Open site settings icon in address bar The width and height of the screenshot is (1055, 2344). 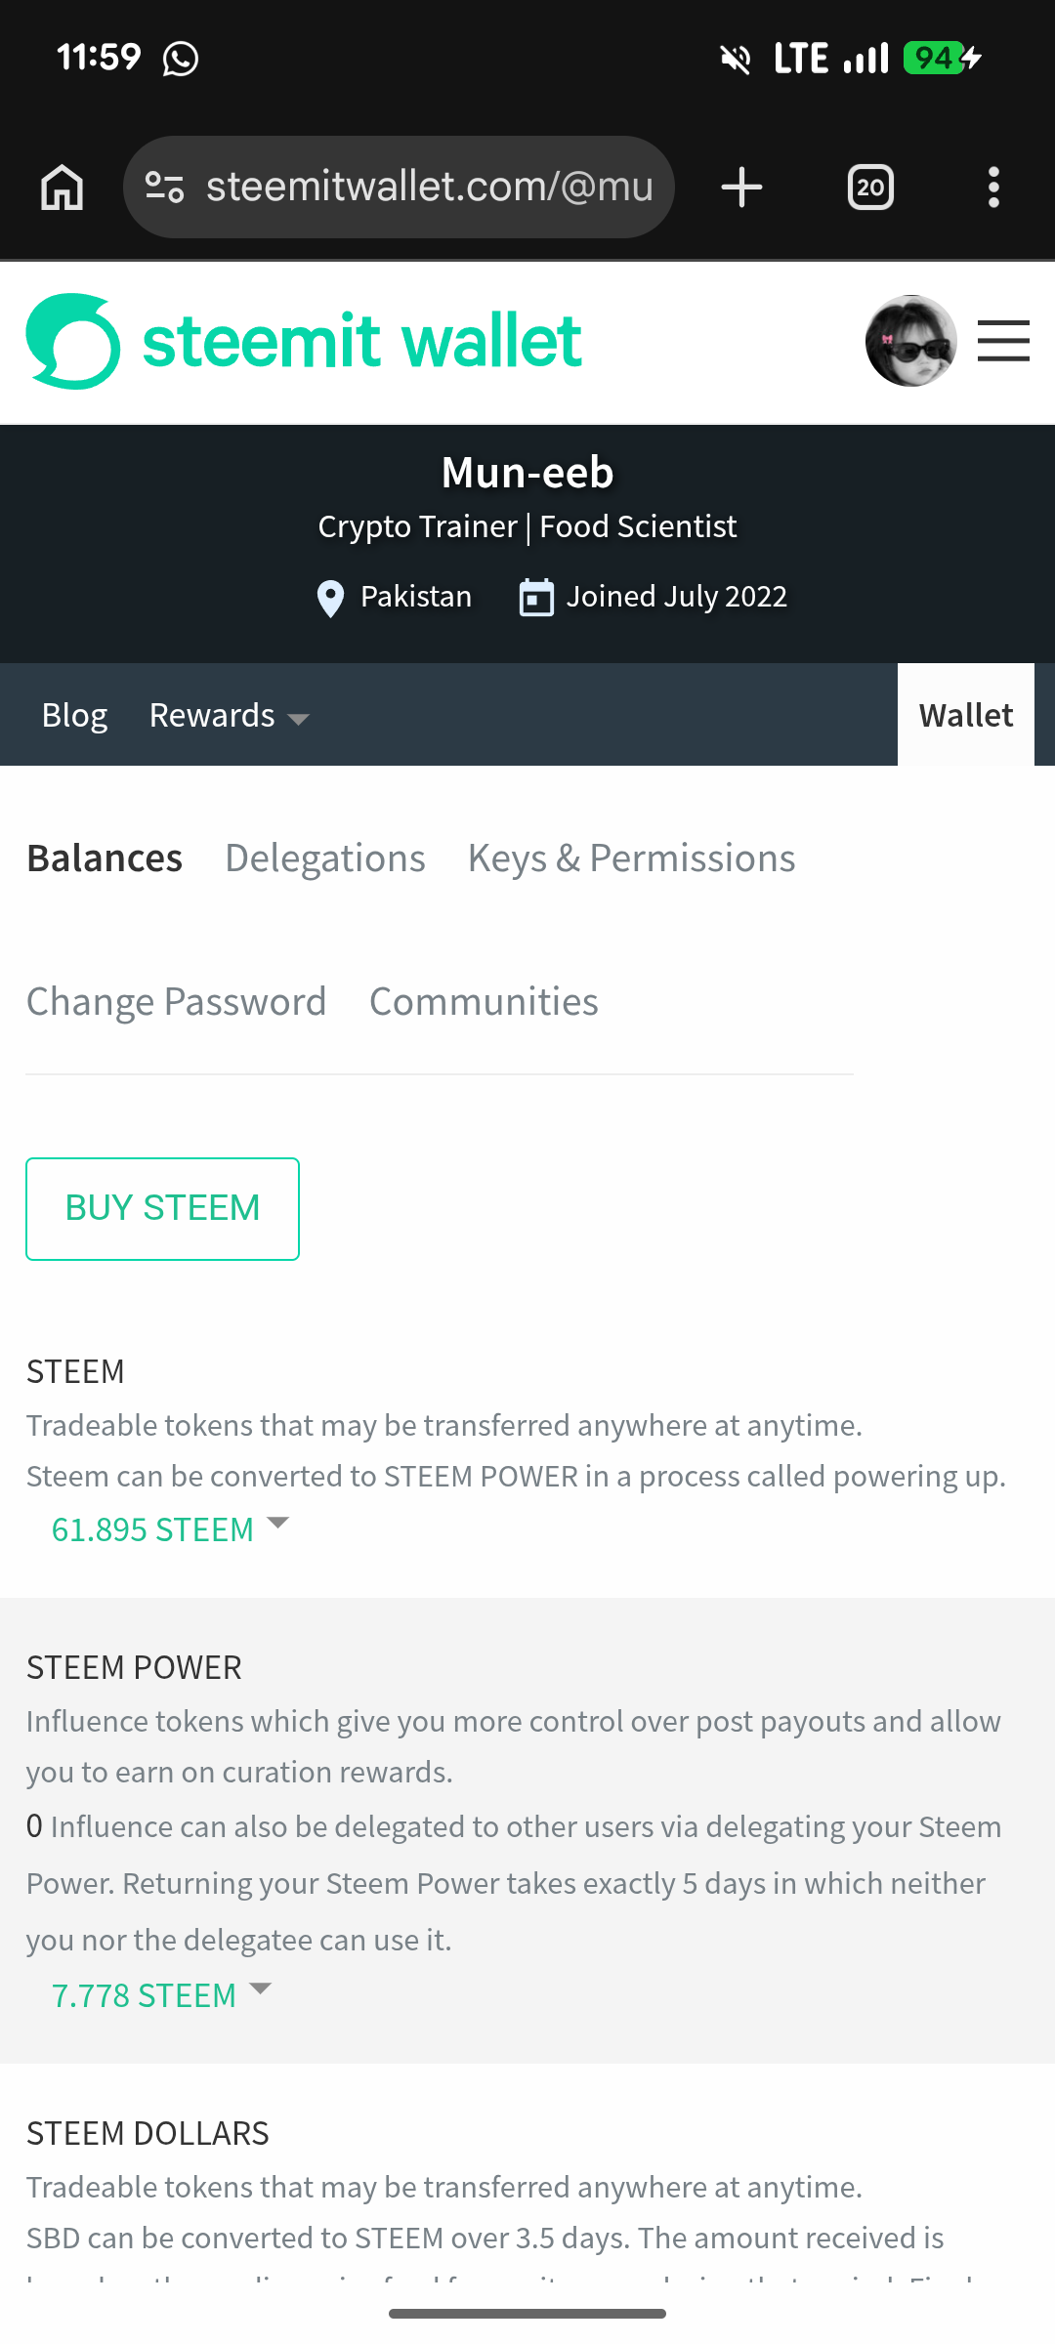tap(164, 187)
